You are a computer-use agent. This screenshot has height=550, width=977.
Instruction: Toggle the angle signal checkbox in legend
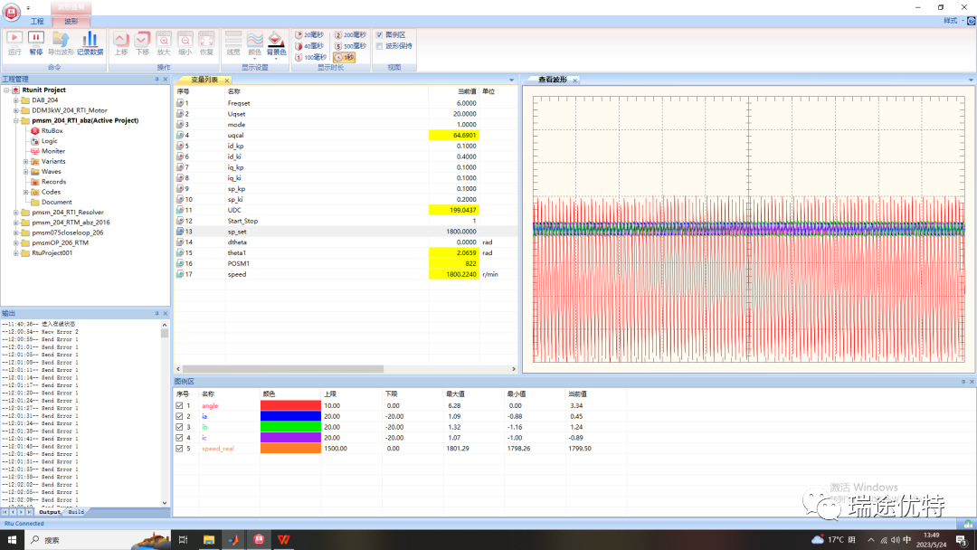[179, 405]
